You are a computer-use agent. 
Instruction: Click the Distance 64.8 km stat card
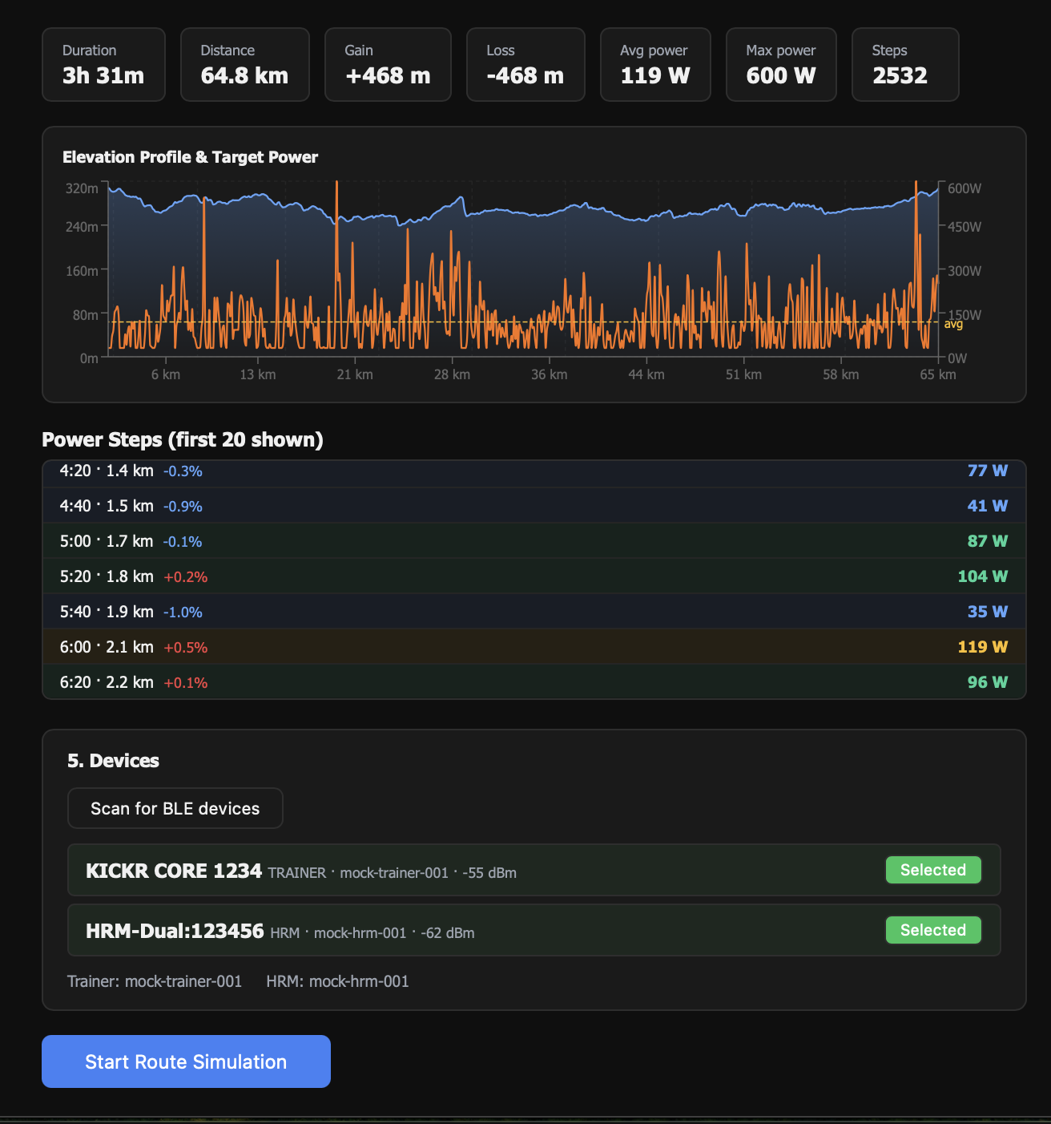click(244, 65)
